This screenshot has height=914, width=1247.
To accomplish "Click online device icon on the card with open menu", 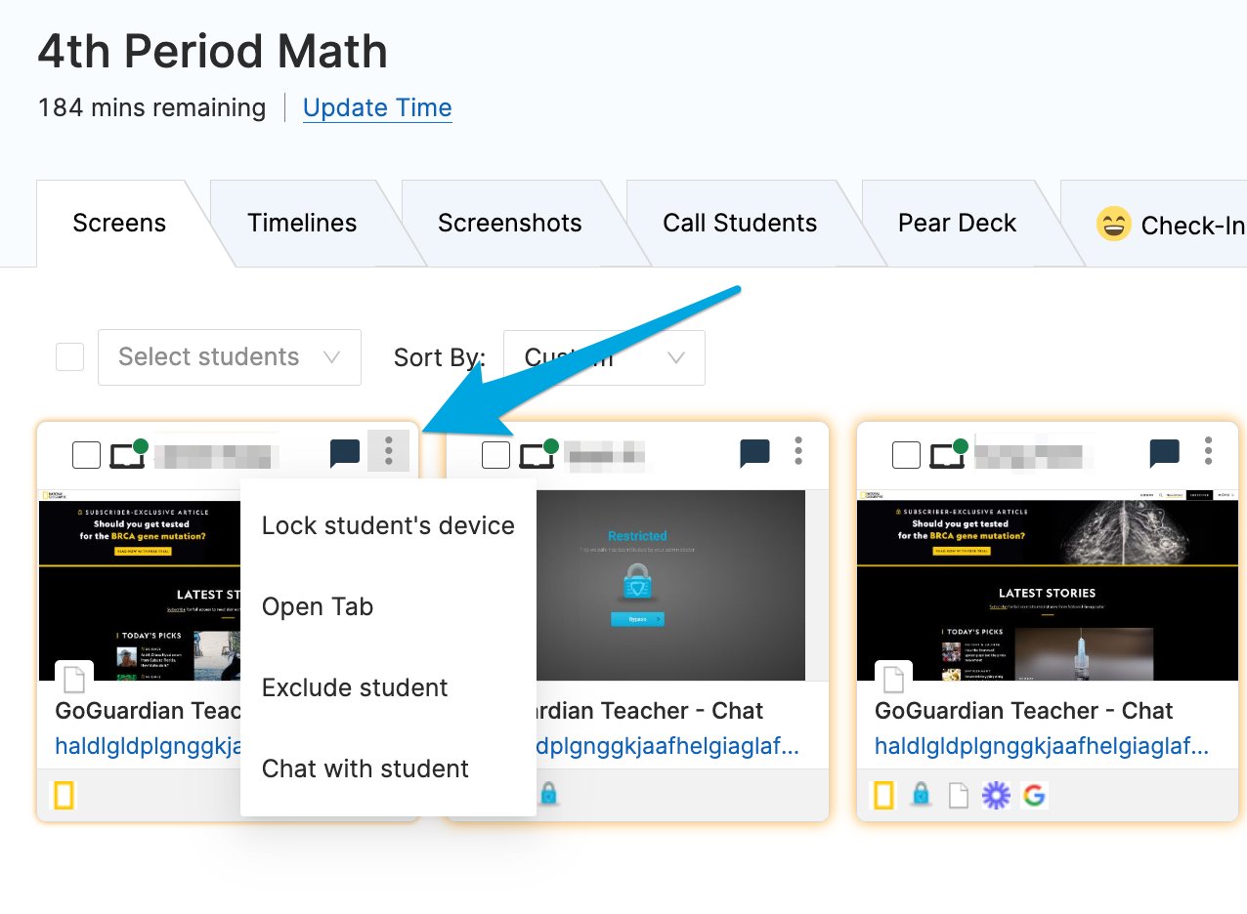I will 128,454.
